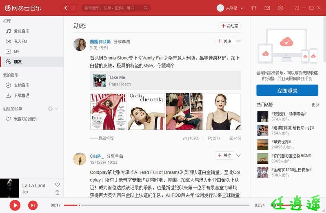Click the play button
Screen dimensions: 326x213
point(15,205)
